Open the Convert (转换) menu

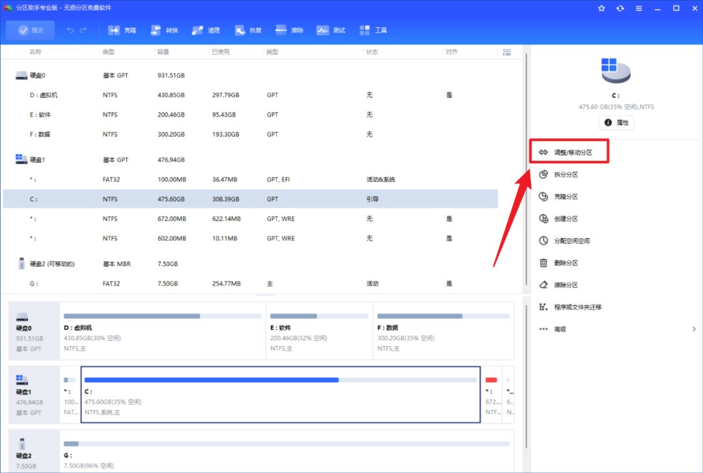click(164, 30)
